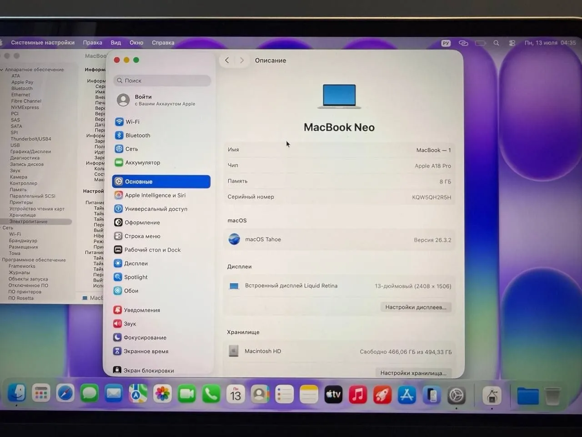Open Photos from the Dock

click(162, 394)
